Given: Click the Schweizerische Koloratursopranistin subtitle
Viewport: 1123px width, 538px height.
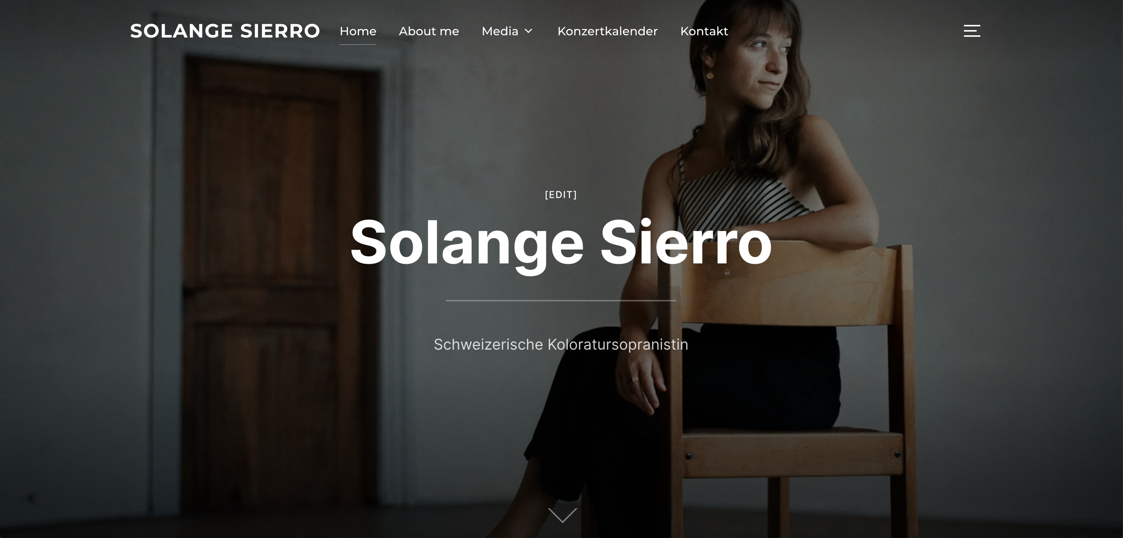Looking at the screenshot, I should pyautogui.click(x=561, y=344).
